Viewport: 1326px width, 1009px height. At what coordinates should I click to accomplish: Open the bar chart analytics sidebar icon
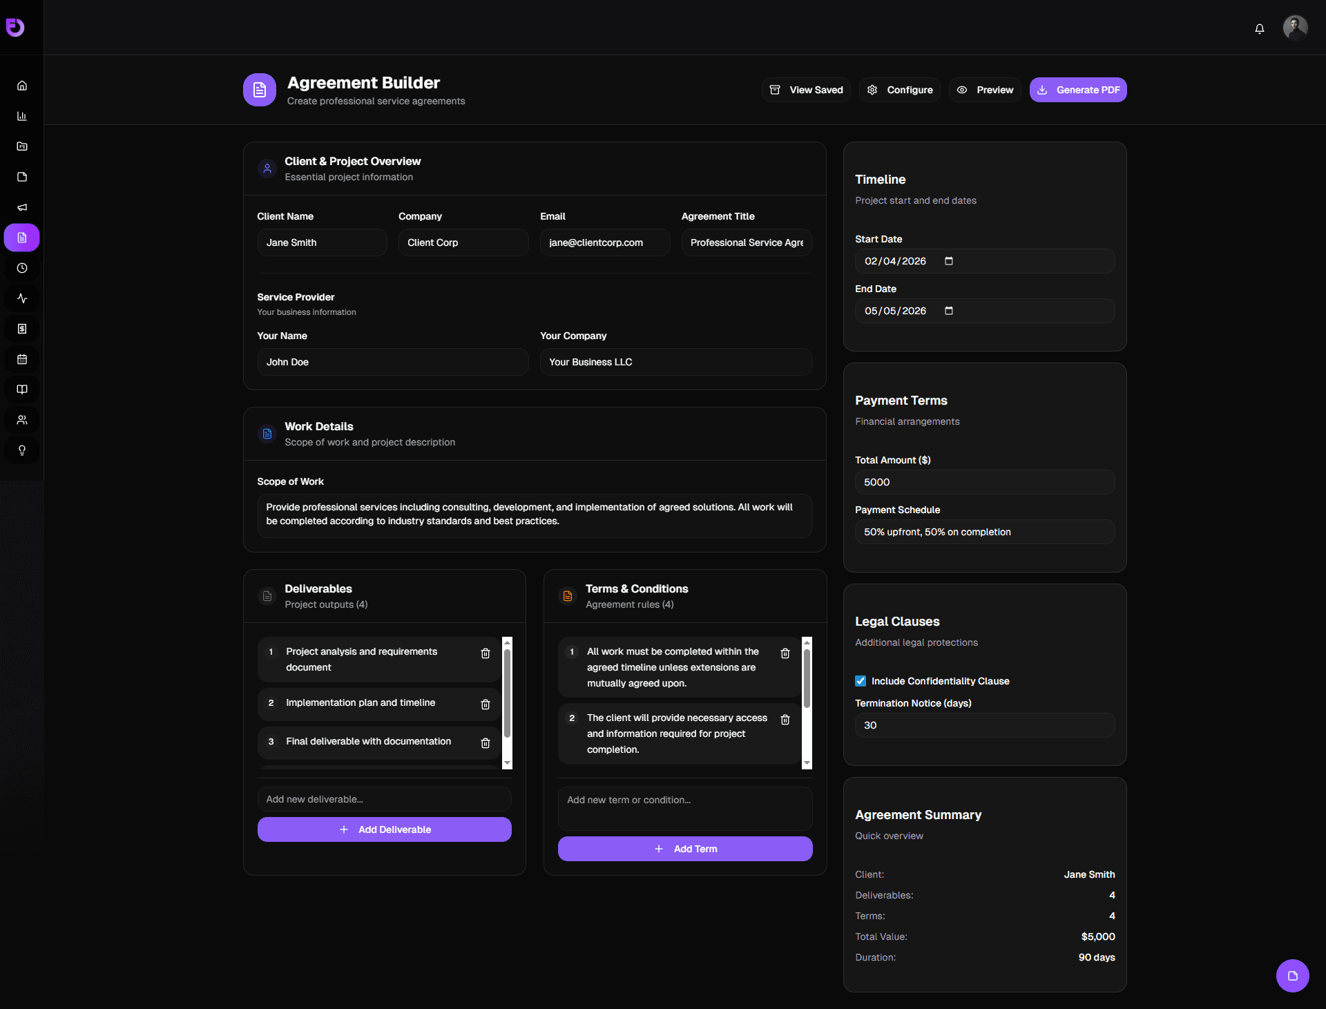pyautogui.click(x=22, y=116)
